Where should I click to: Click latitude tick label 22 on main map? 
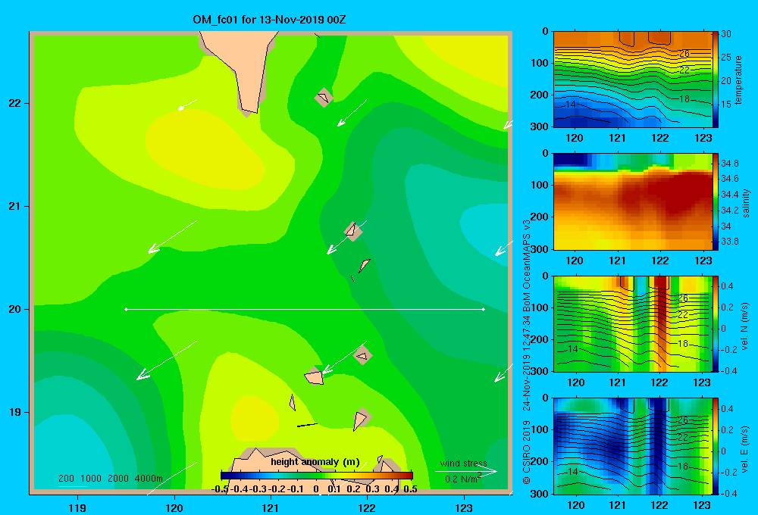pos(14,104)
